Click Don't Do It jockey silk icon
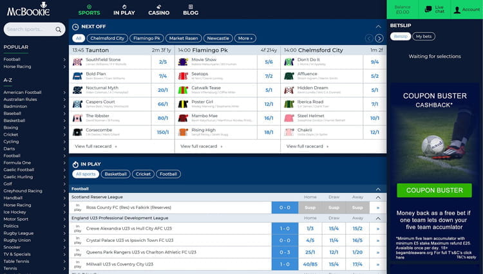Viewport: 483px width, 274px height. (x=289, y=62)
